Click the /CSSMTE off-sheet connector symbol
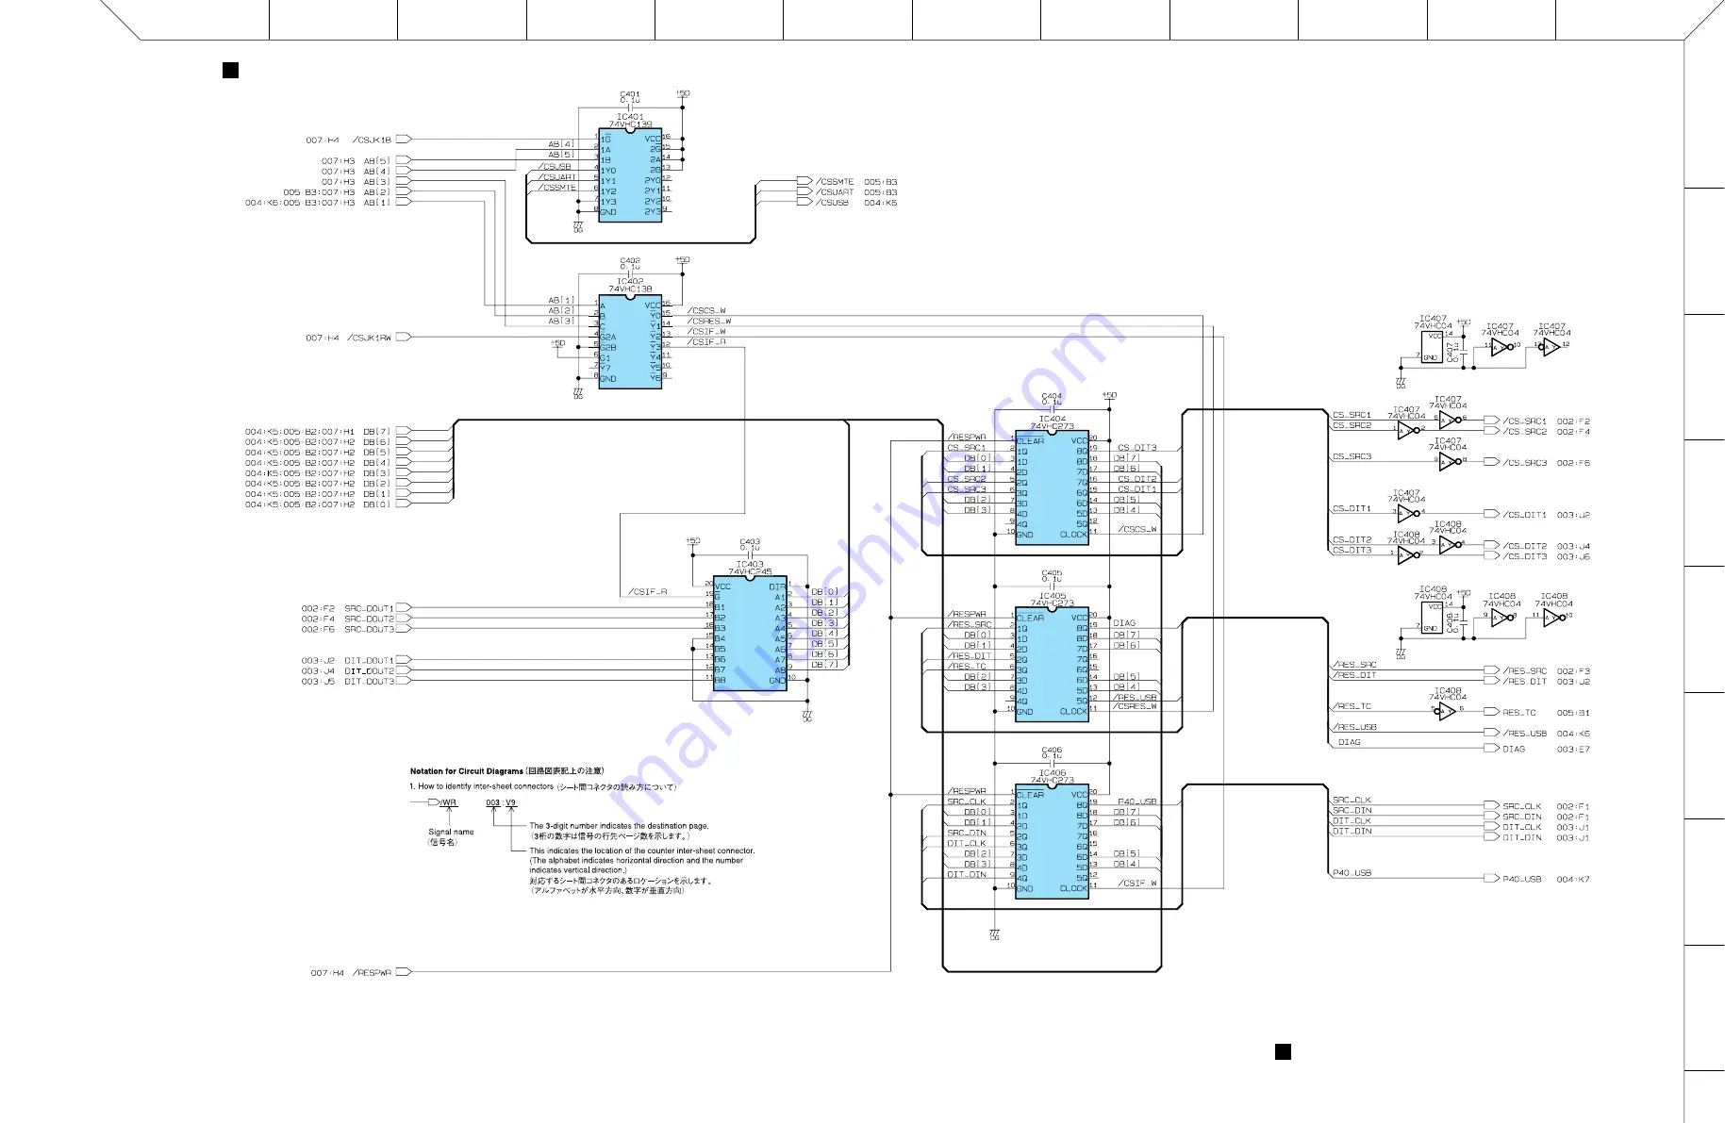 [x=804, y=181]
